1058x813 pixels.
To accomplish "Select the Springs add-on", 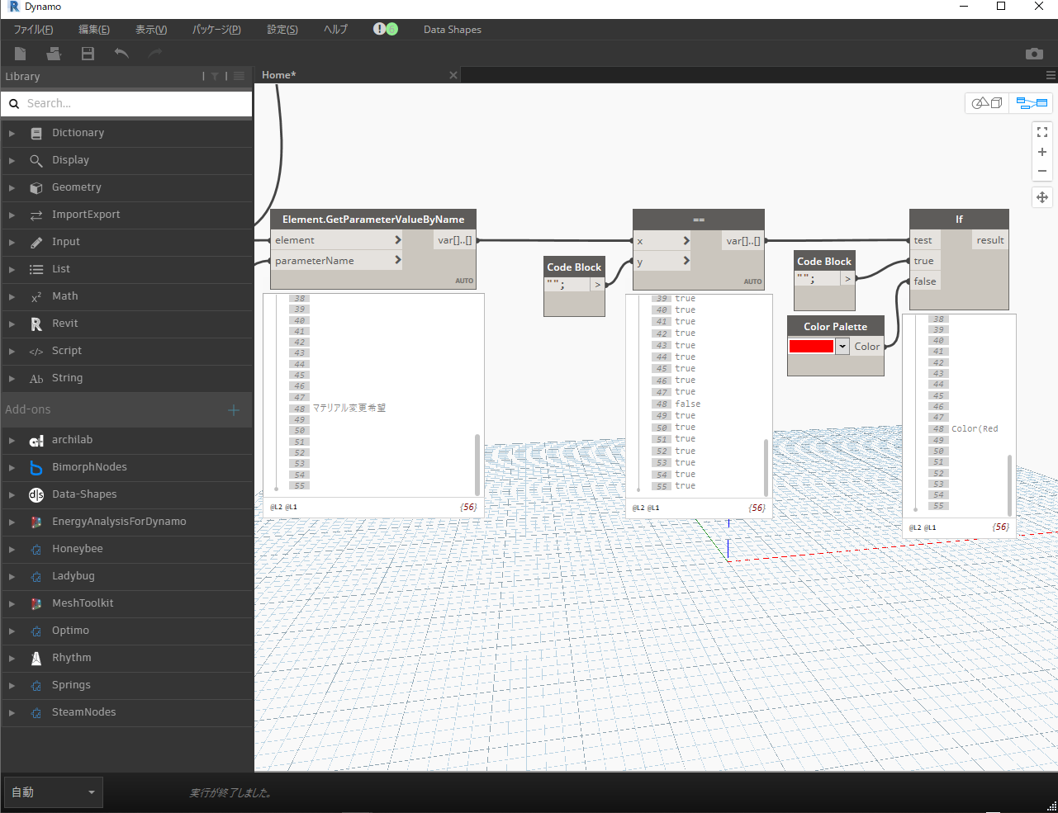I will point(126,685).
